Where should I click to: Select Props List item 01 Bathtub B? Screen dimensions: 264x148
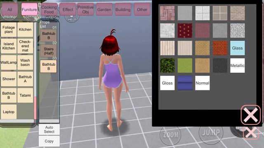click(x=49, y=36)
